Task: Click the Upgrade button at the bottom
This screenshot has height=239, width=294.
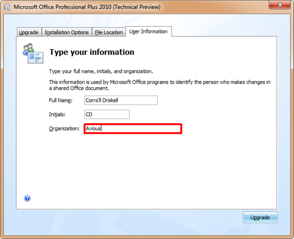Action: pos(260,217)
